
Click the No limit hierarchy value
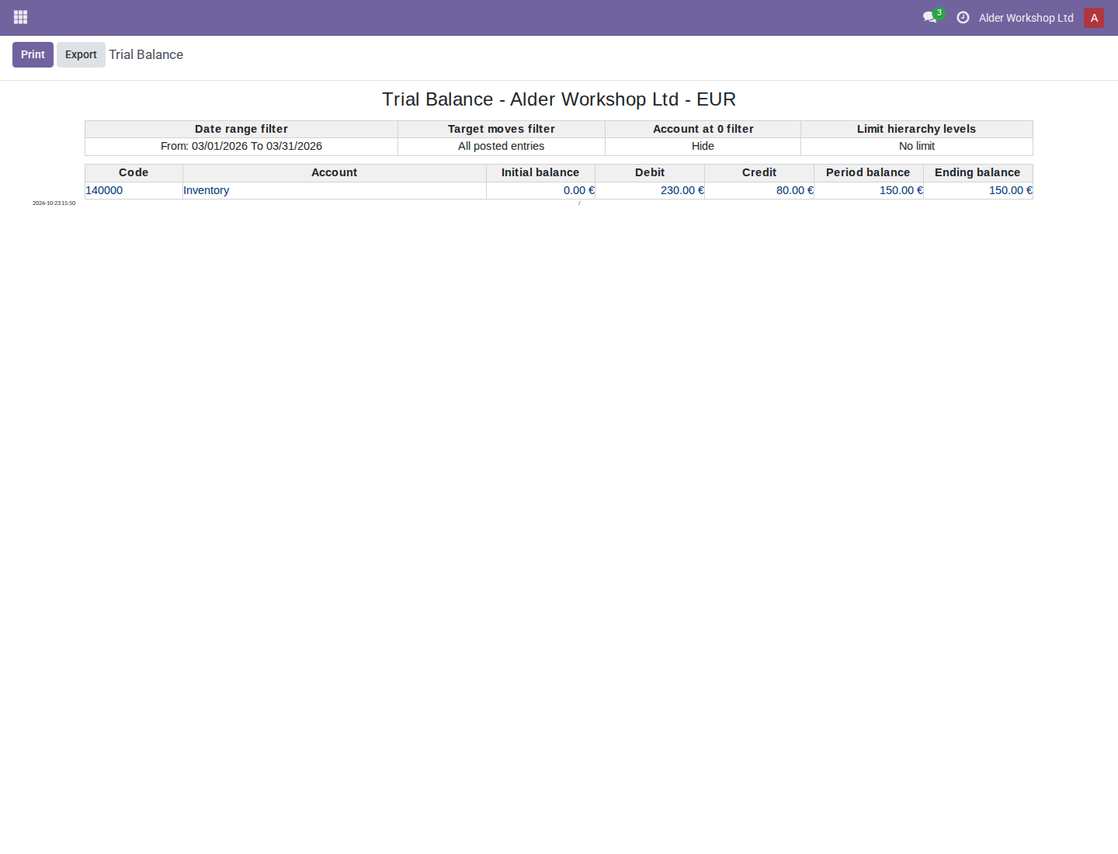point(917,146)
